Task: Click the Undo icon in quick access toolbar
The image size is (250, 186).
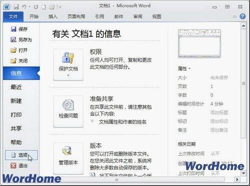Action: tap(24, 6)
